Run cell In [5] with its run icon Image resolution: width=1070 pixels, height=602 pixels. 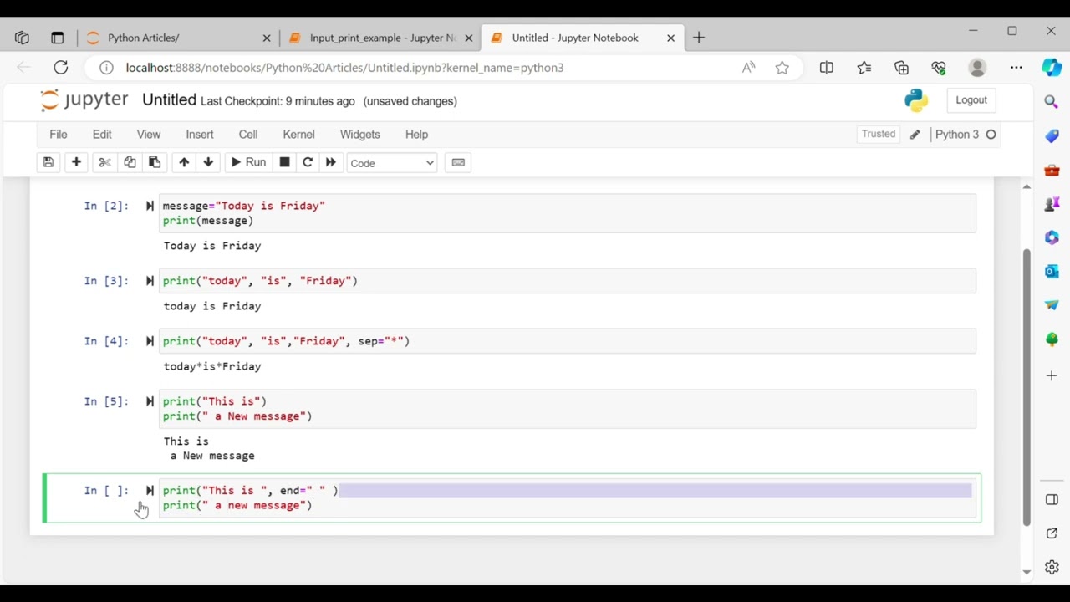150,401
